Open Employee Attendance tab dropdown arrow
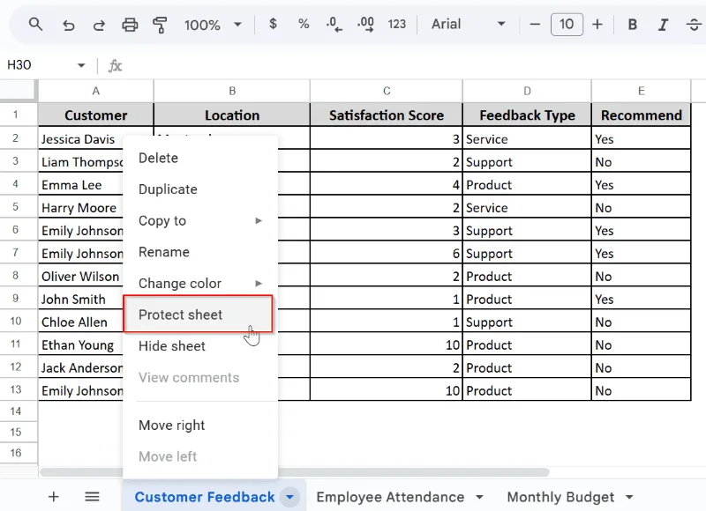Viewport: 706px width, 511px height. tap(479, 497)
